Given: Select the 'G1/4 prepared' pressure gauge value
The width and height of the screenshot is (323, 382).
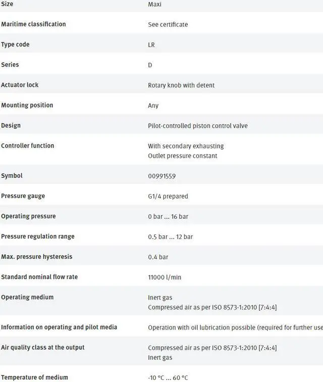Looking at the screenshot, I should [168, 197].
